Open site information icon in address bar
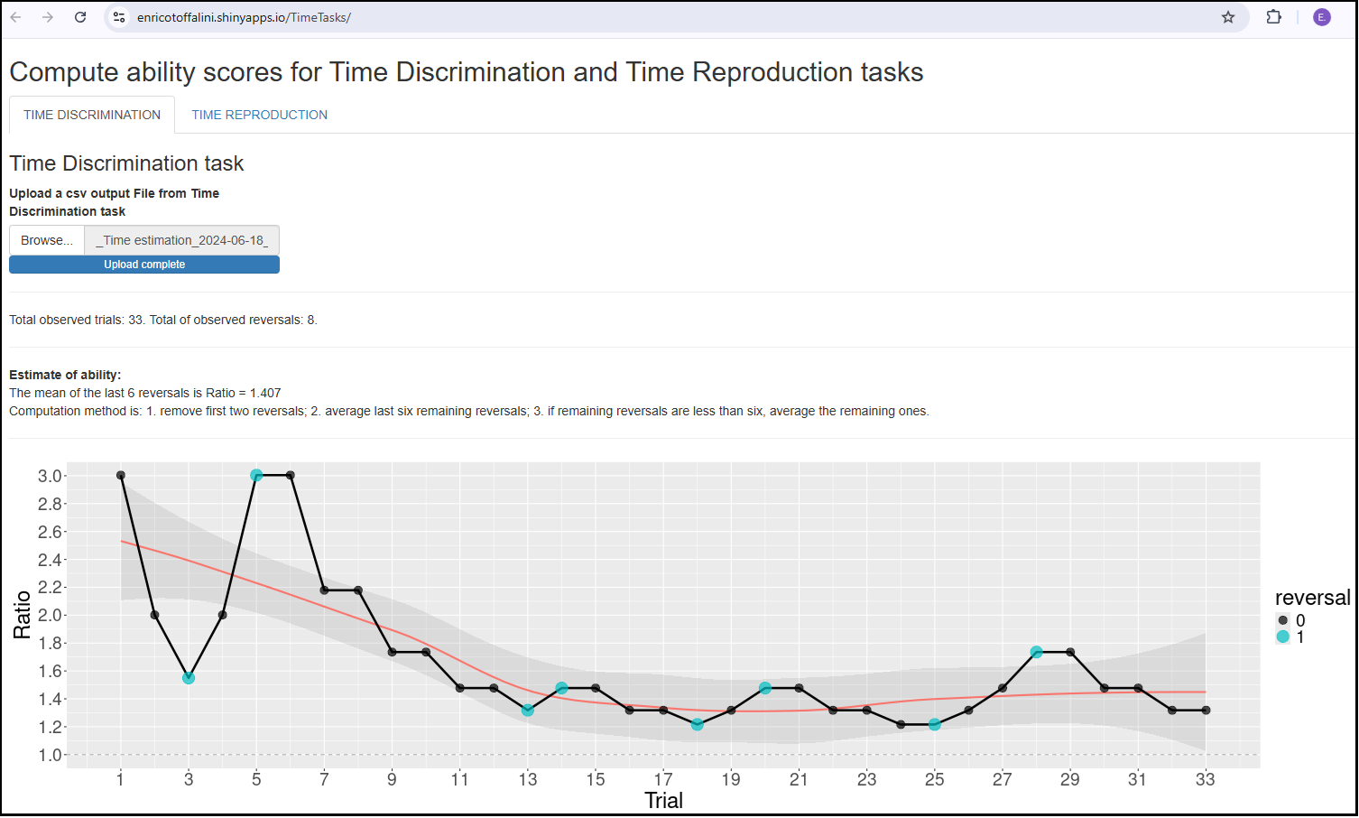 click(119, 17)
